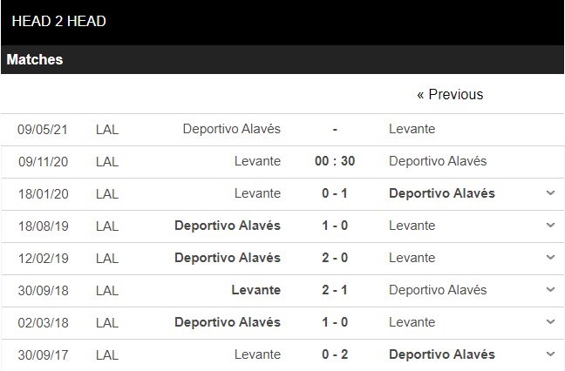Select the 30/09/17 match date

43,354
